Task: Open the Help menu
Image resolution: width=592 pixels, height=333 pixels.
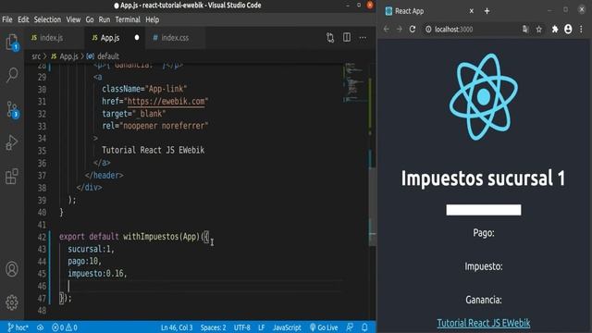Action: (x=152, y=19)
